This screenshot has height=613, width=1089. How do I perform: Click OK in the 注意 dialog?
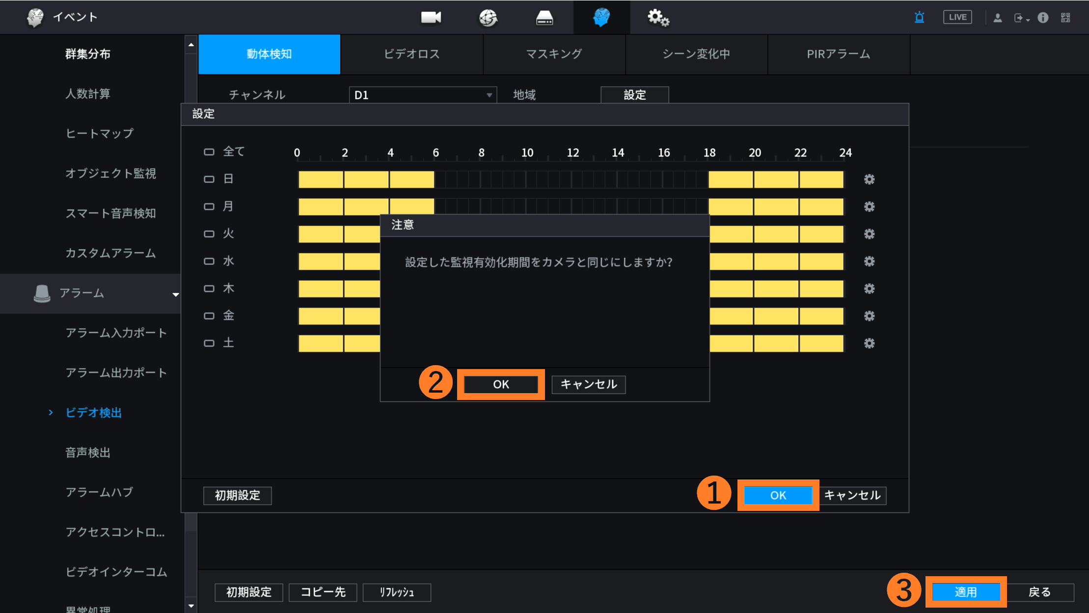pyautogui.click(x=501, y=384)
